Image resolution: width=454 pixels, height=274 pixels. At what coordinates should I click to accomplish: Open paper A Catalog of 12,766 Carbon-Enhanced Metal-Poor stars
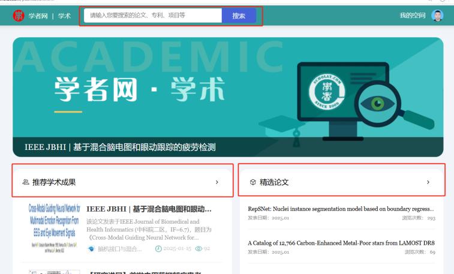pos(341,243)
